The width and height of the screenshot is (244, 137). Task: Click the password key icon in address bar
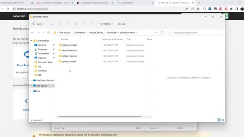coord(187,9)
